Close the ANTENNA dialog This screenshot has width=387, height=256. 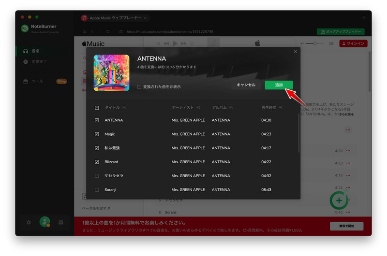295,52
